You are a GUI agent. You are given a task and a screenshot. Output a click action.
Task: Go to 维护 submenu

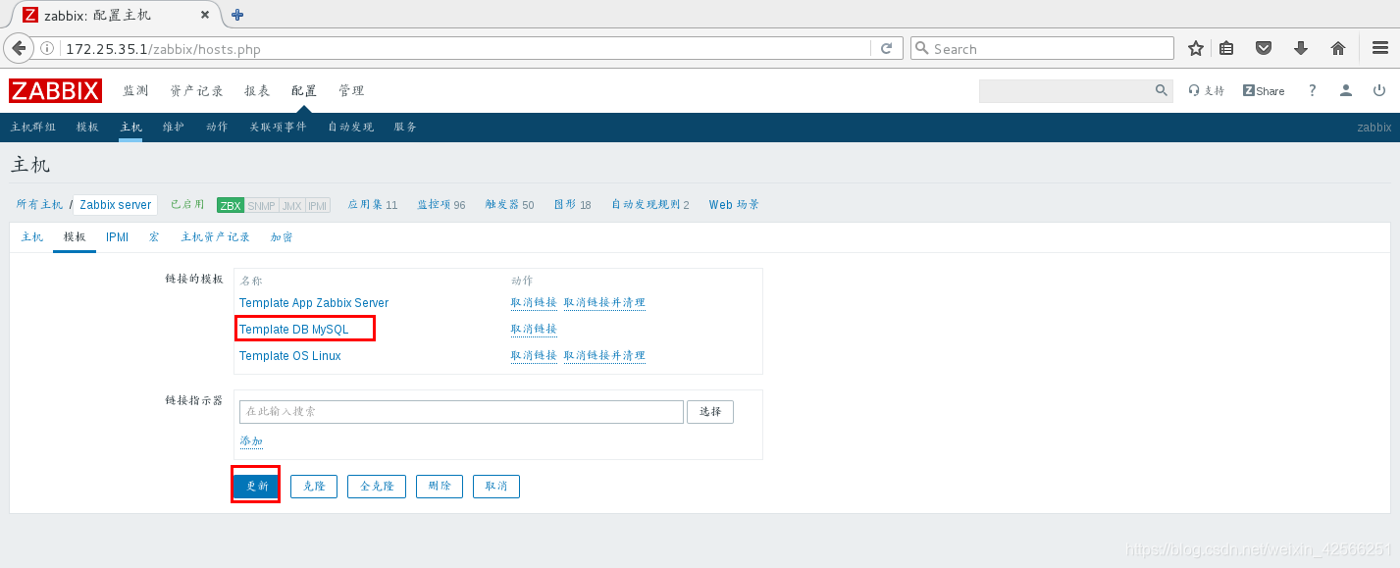coord(174,128)
